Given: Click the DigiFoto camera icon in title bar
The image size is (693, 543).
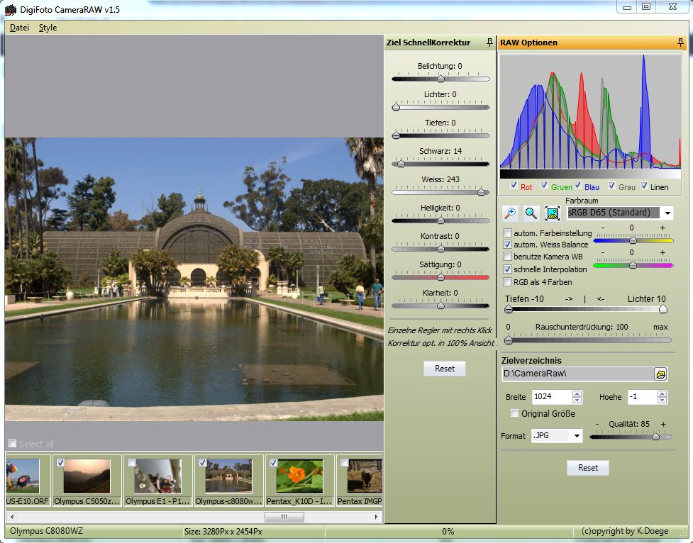Looking at the screenshot, I should click(10, 9).
